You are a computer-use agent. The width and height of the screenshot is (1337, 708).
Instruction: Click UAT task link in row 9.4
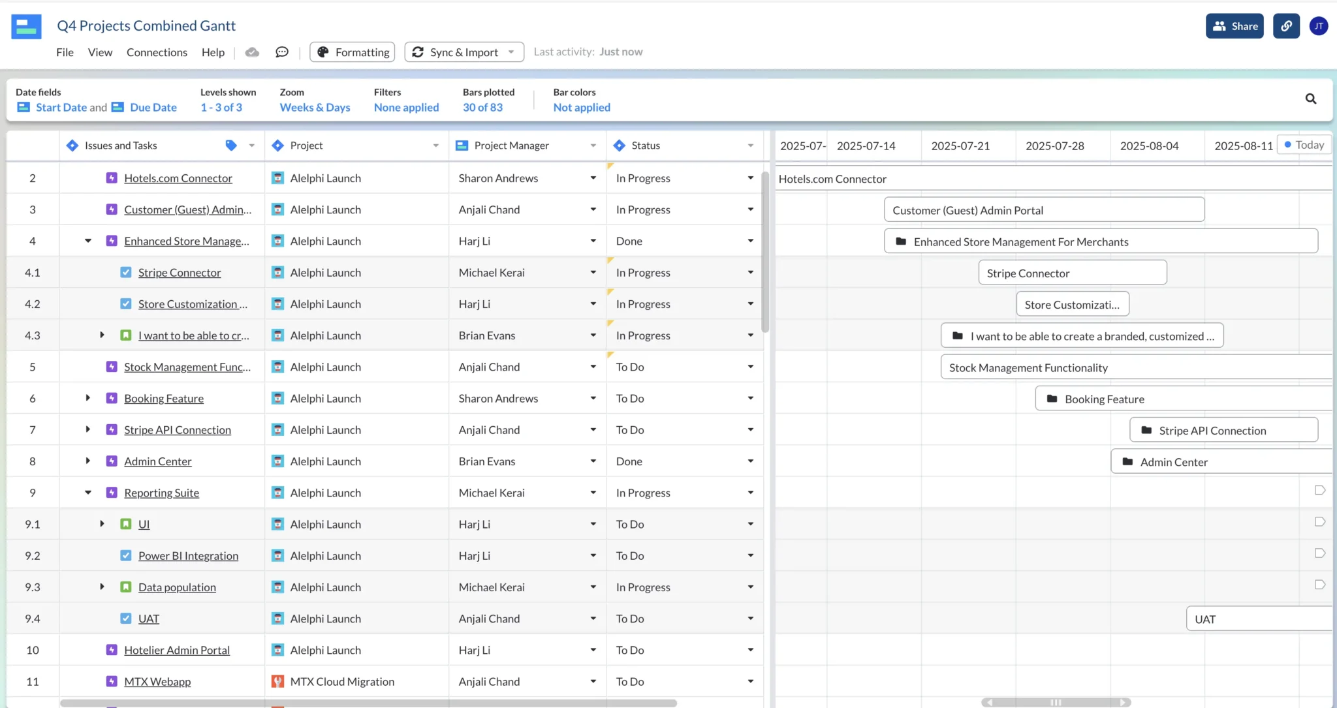click(148, 618)
